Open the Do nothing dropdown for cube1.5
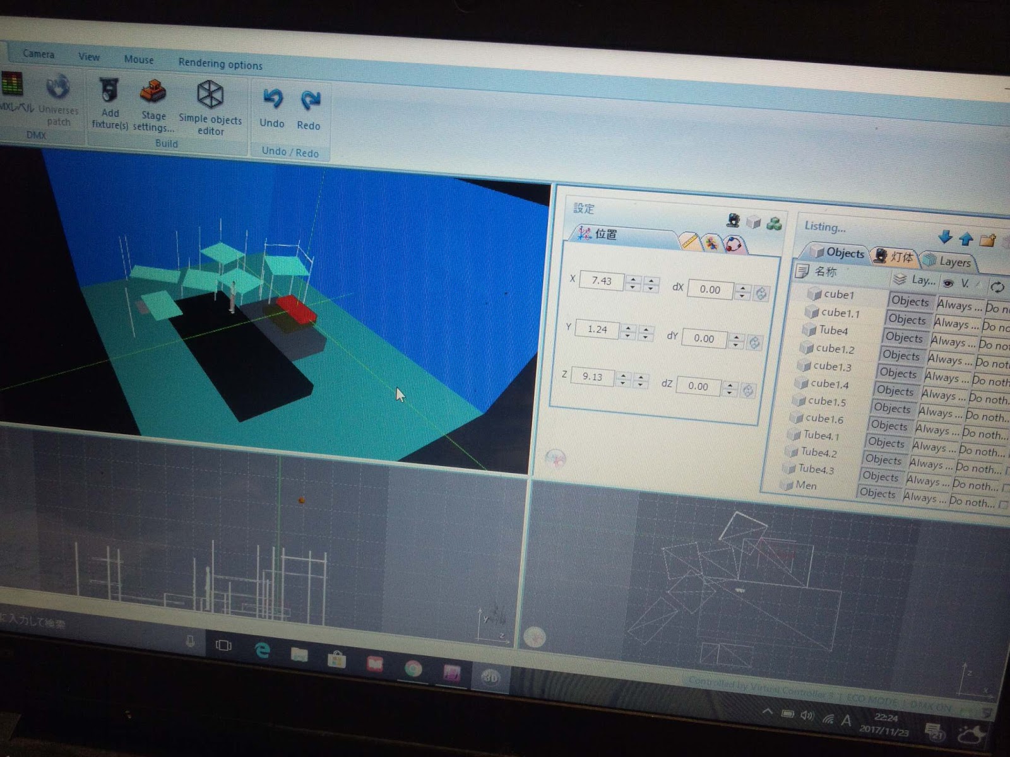 (x=987, y=416)
